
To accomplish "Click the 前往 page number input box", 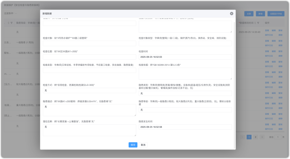I will tap(278, 137).
